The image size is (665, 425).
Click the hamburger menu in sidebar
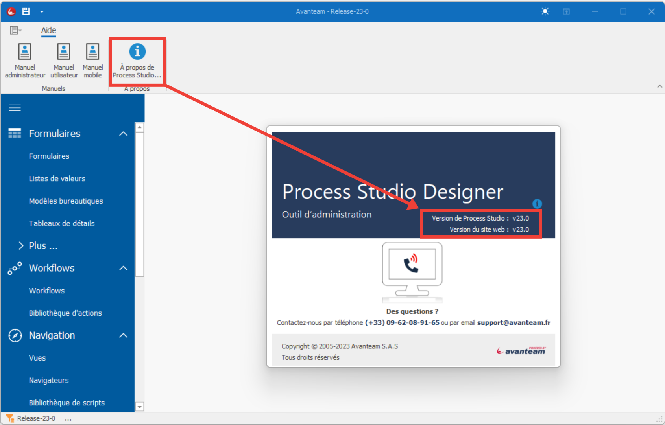pos(15,108)
